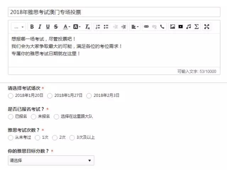Screen dimensions: 227x170
Task: Open the text alignment dropdown
Action: tap(135, 27)
